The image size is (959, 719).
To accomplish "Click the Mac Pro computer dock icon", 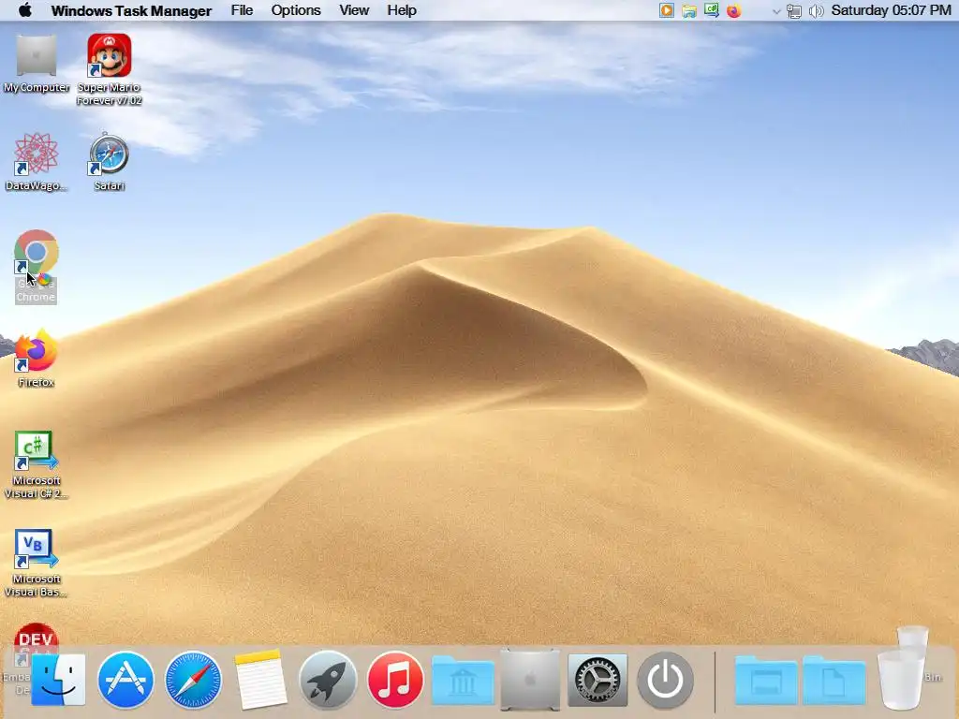I will tap(530, 680).
